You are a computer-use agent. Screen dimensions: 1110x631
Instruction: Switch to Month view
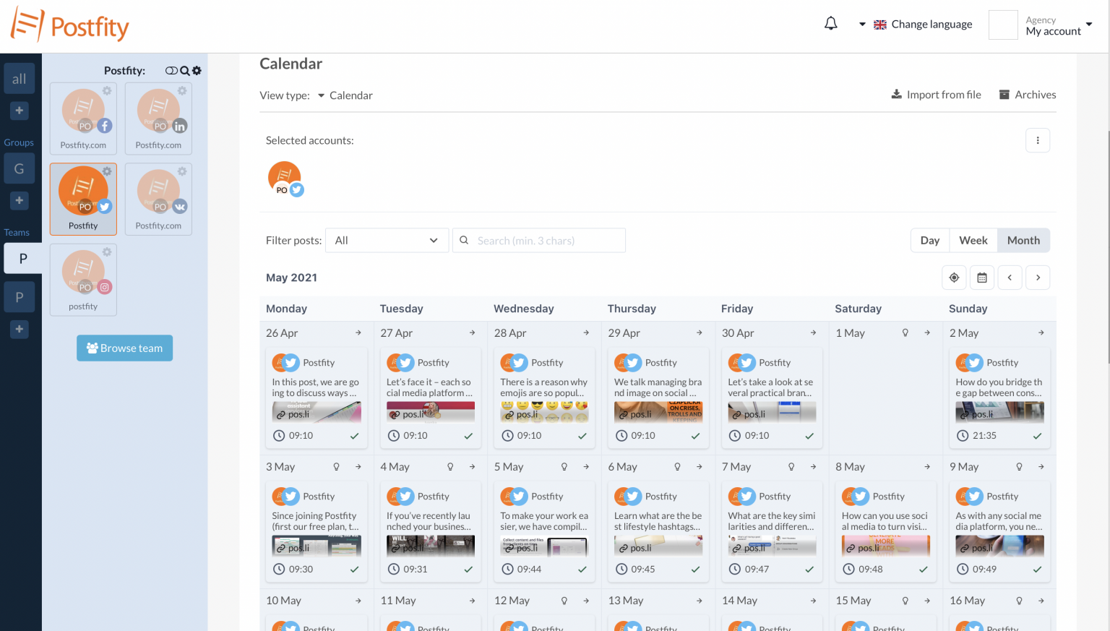1023,241
